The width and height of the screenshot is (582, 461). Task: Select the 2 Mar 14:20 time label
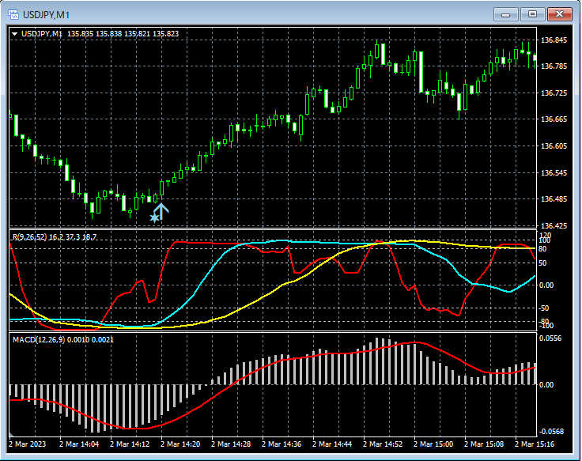point(182,444)
